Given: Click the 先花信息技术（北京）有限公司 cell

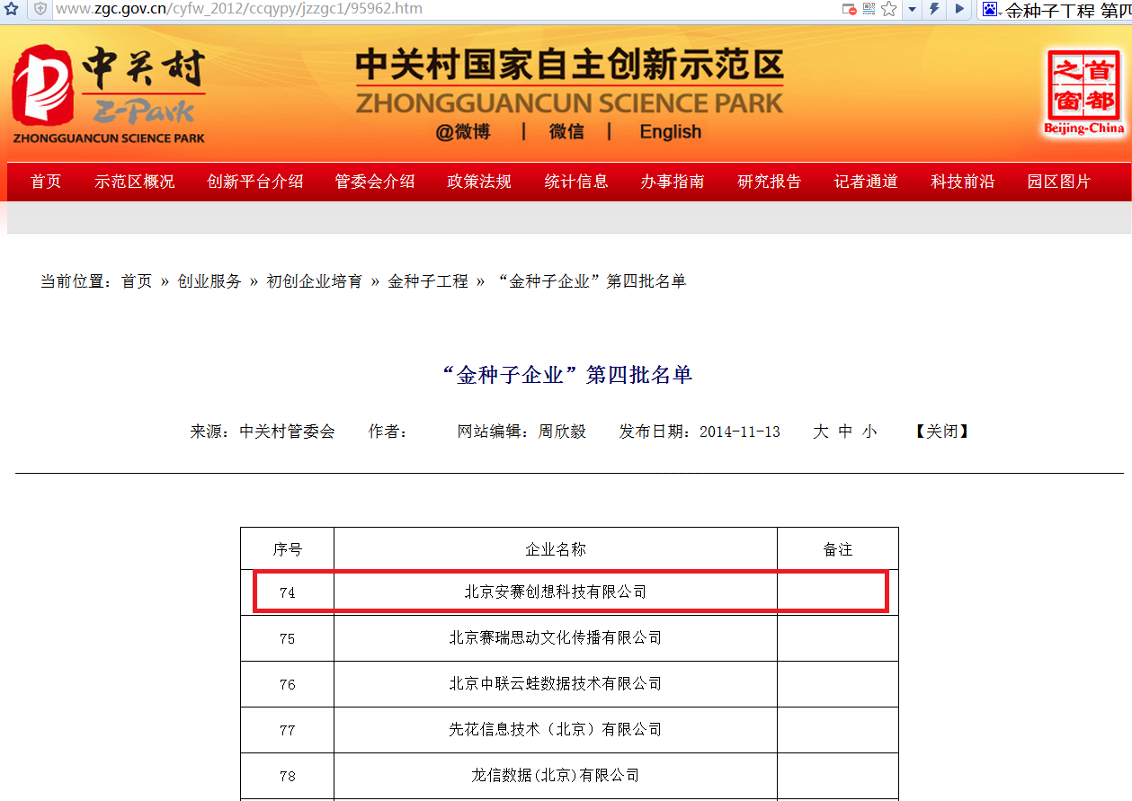Looking at the screenshot, I should click(x=556, y=730).
